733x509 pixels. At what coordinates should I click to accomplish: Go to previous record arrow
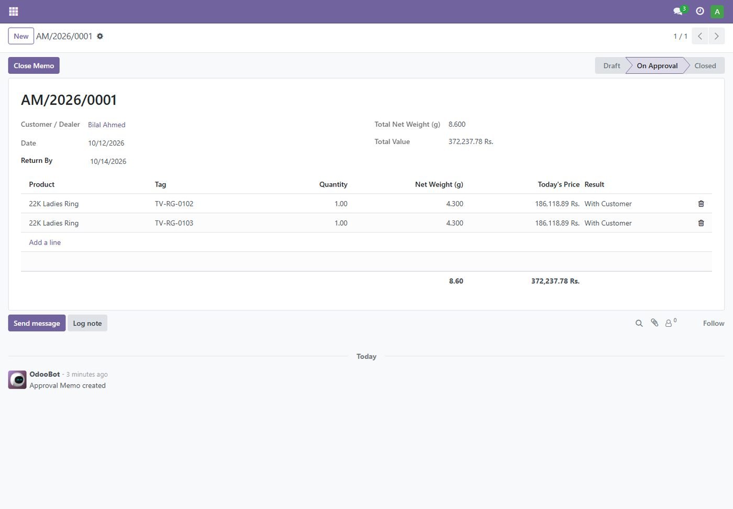pyautogui.click(x=700, y=36)
